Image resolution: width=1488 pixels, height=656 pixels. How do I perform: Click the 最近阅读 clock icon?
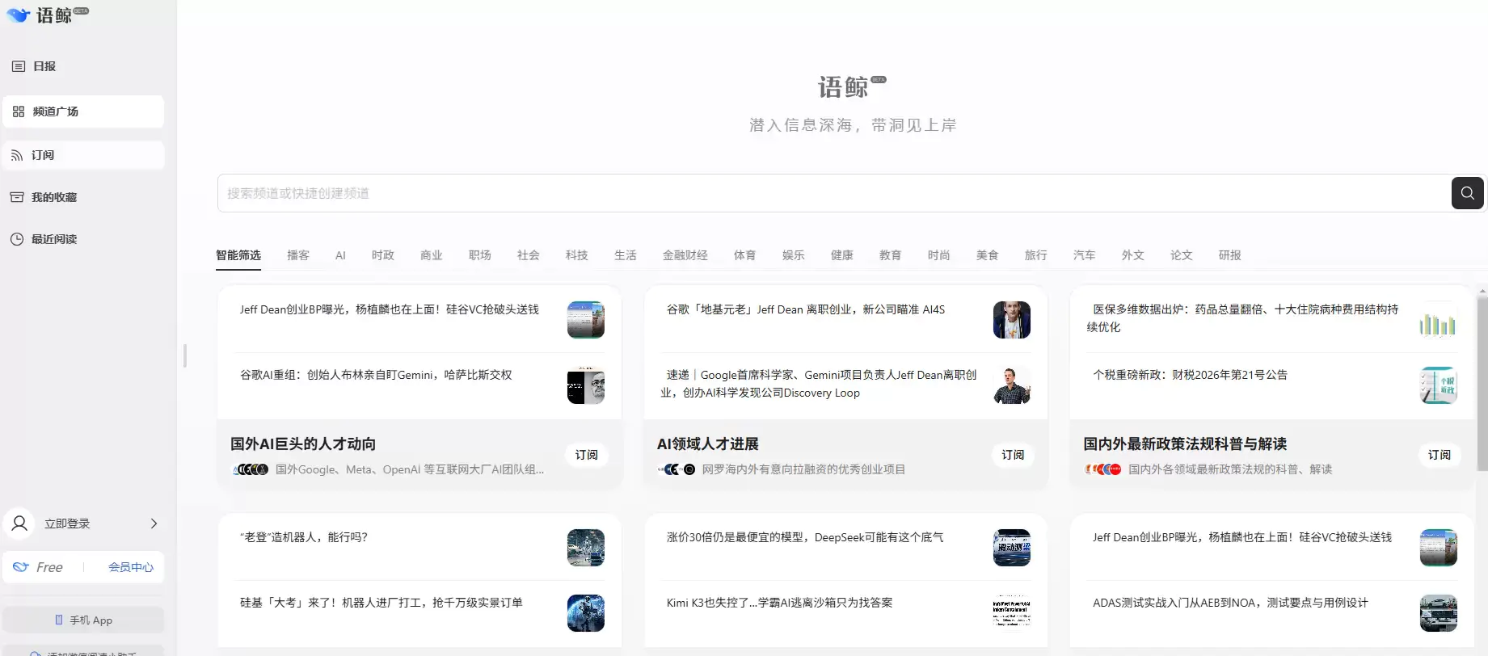[x=17, y=239]
